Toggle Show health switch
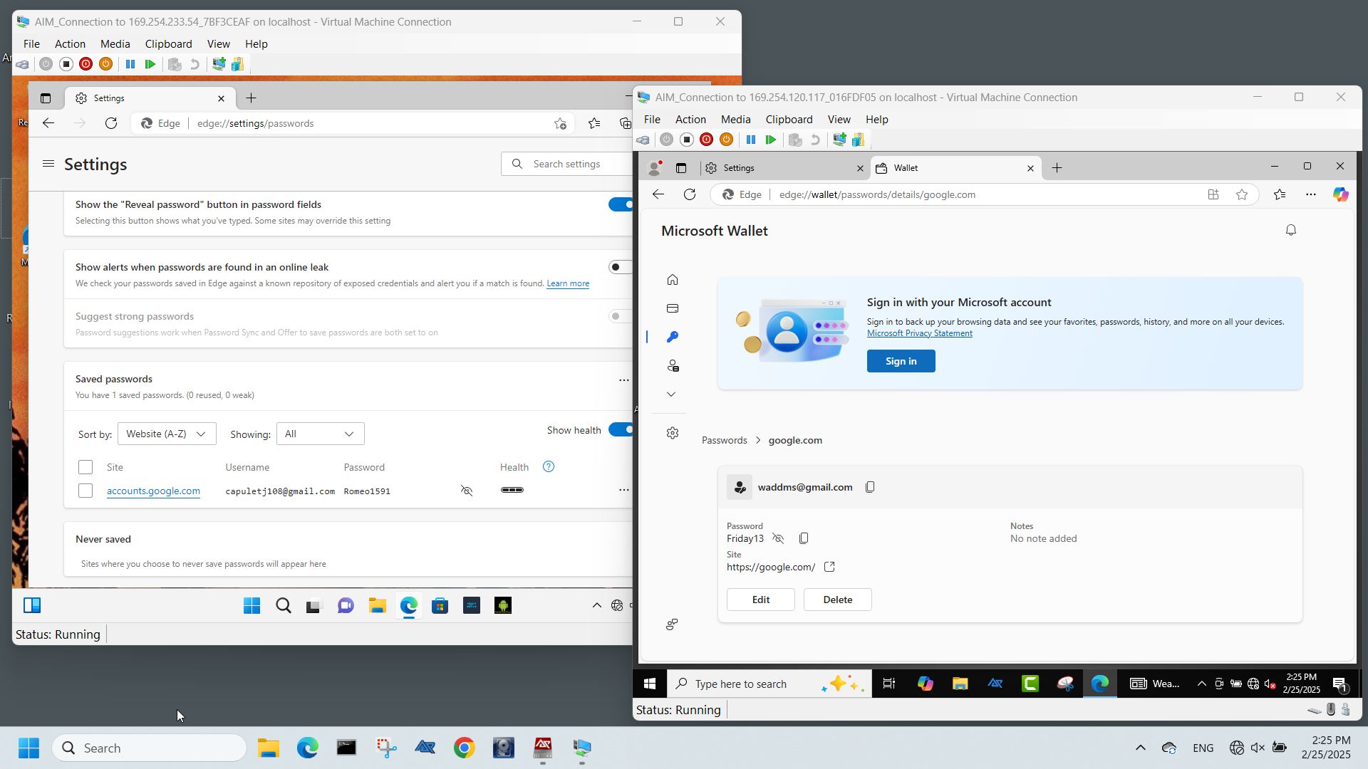 coord(621,430)
